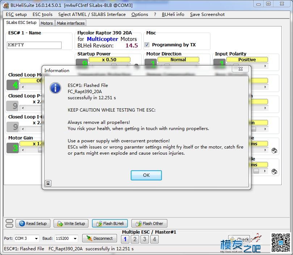Open the Options menu
The image size is (293, 255).
(x=139, y=14)
